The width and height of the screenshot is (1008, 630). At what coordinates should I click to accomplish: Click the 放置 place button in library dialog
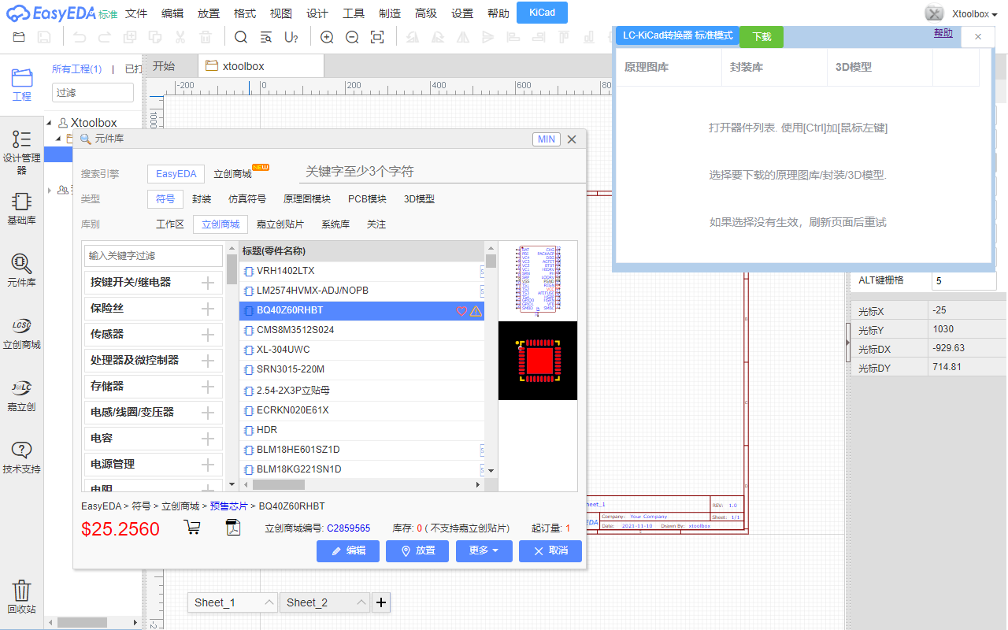417,551
